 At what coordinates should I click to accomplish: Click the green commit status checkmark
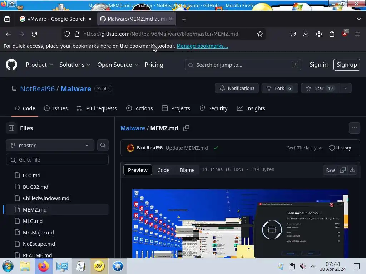pos(216,148)
